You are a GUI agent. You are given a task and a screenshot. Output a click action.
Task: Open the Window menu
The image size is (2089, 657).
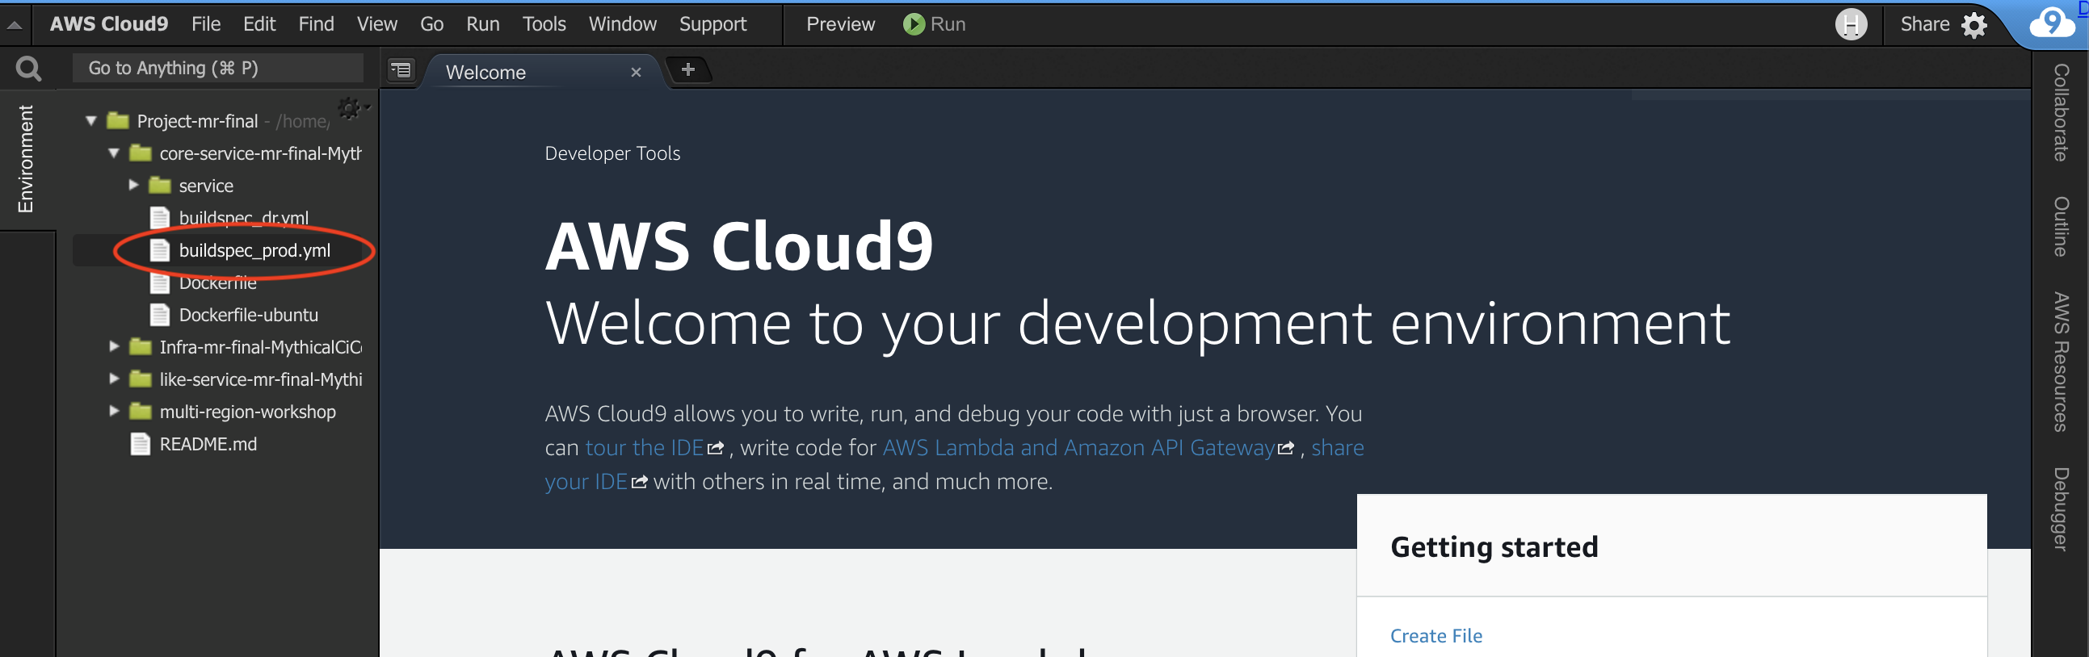(623, 24)
